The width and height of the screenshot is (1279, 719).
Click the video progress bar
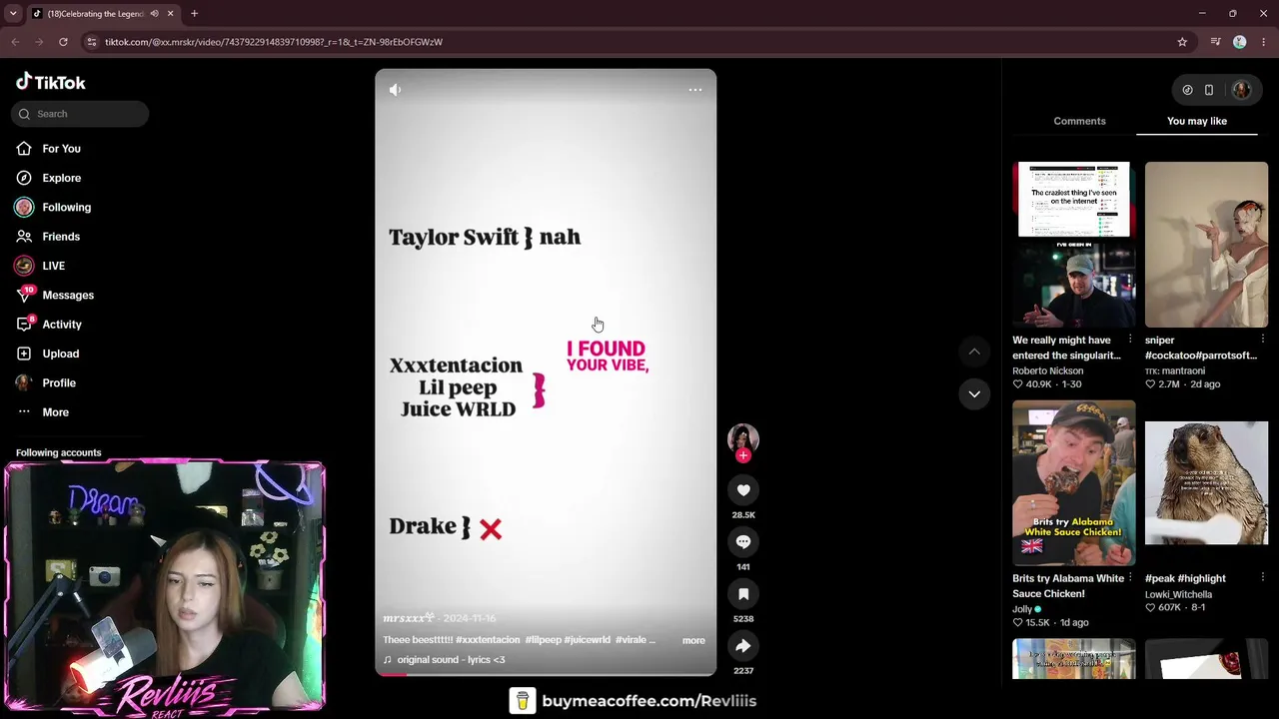coord(546,674)
